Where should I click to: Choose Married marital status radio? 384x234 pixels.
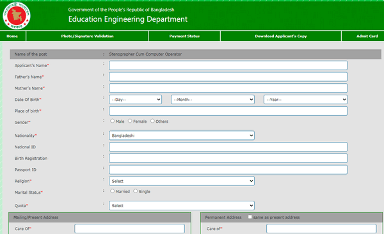pos(113,191)
